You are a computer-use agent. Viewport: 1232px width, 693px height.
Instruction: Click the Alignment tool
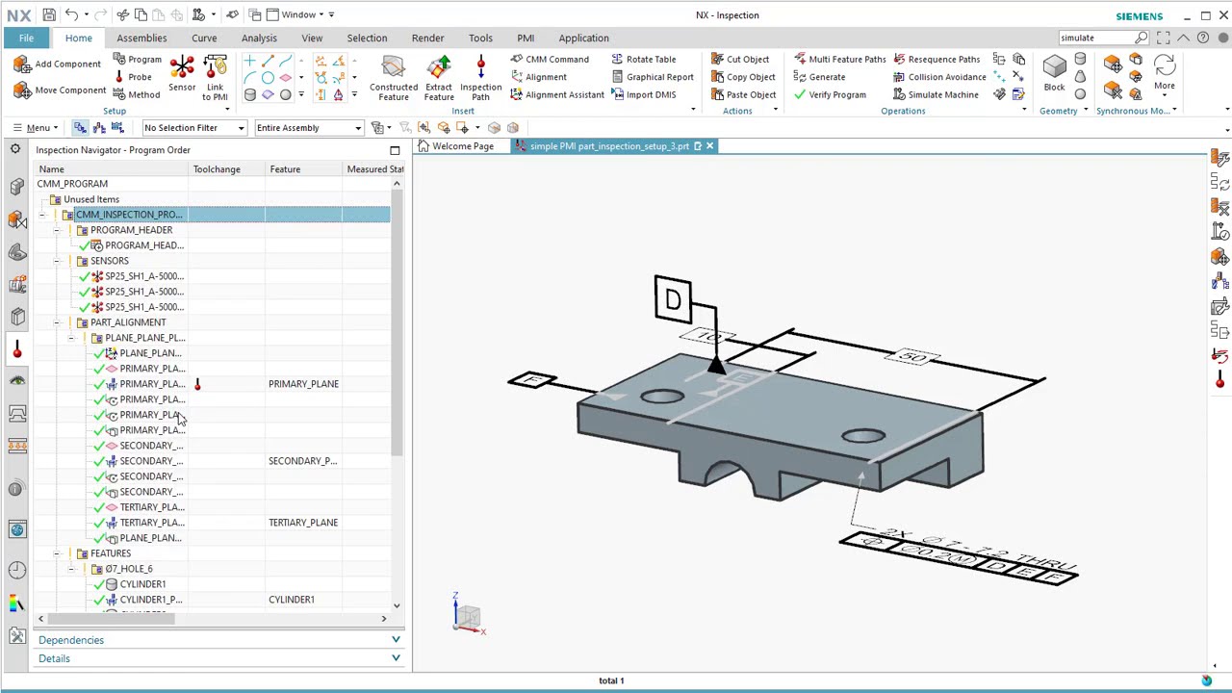coord(538,77)
